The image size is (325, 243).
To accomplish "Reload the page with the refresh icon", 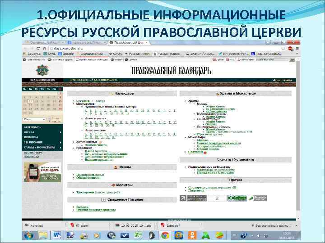I will (x=38, y=48).
